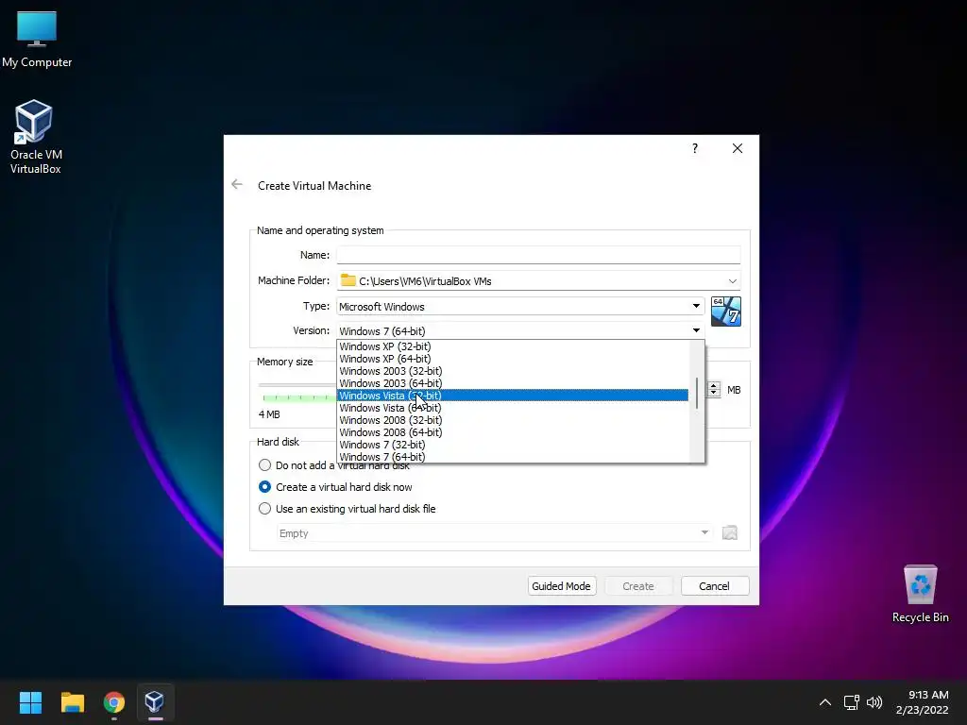Viewport: 967px width, 725px height.
Task: Collapse the Version dropdown showing Windows 7 (64-bit)
Action: point(520,331)
